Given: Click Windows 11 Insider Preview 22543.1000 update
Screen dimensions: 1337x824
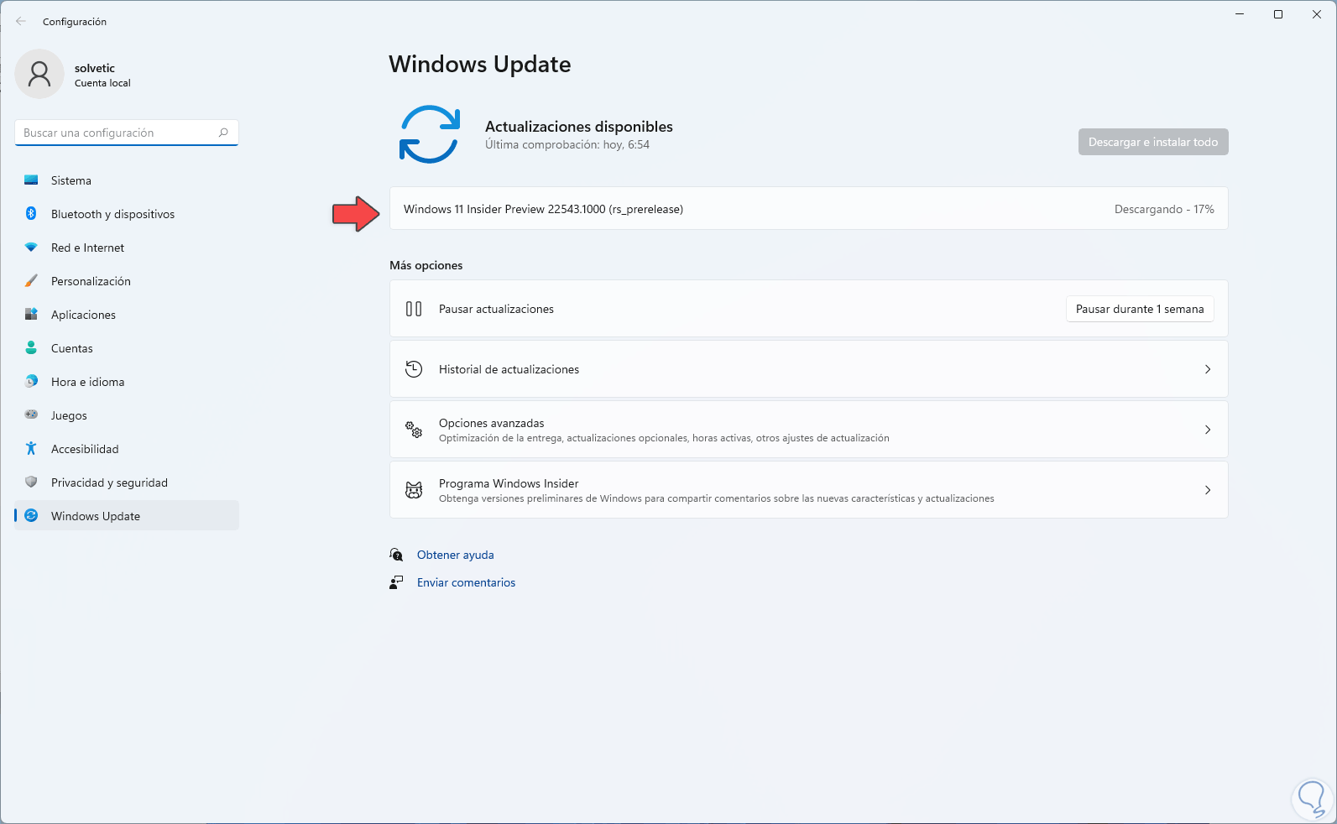Looking at the screenshot, I should [543, 209].
